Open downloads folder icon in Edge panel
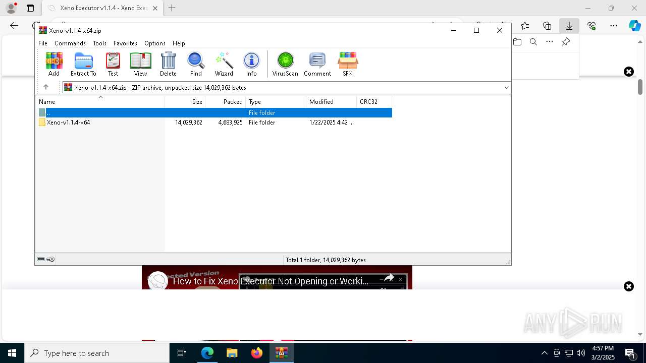646x363 pixels. pyautogui.click(x=517, y=42)
